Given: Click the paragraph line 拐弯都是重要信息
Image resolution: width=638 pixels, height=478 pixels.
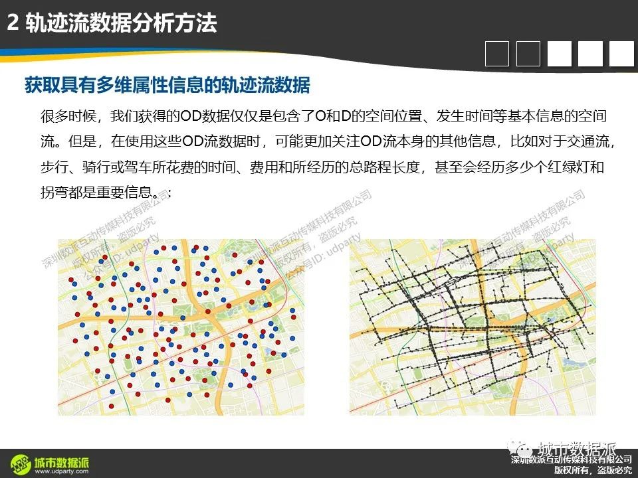Looking at the screenshot, I should tap(106, 193).
